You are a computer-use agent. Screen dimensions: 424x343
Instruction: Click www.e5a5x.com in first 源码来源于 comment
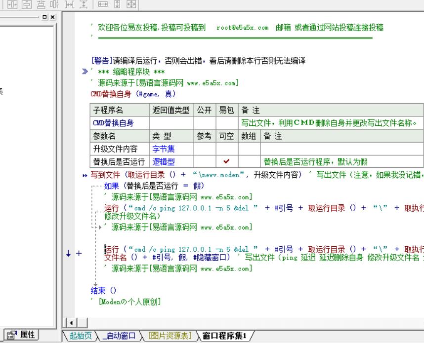(x=211, y=83)
